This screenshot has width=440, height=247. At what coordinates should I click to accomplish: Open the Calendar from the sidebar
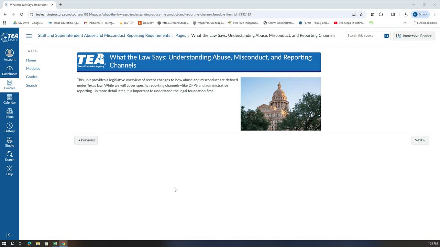click(x=10, y=99)
